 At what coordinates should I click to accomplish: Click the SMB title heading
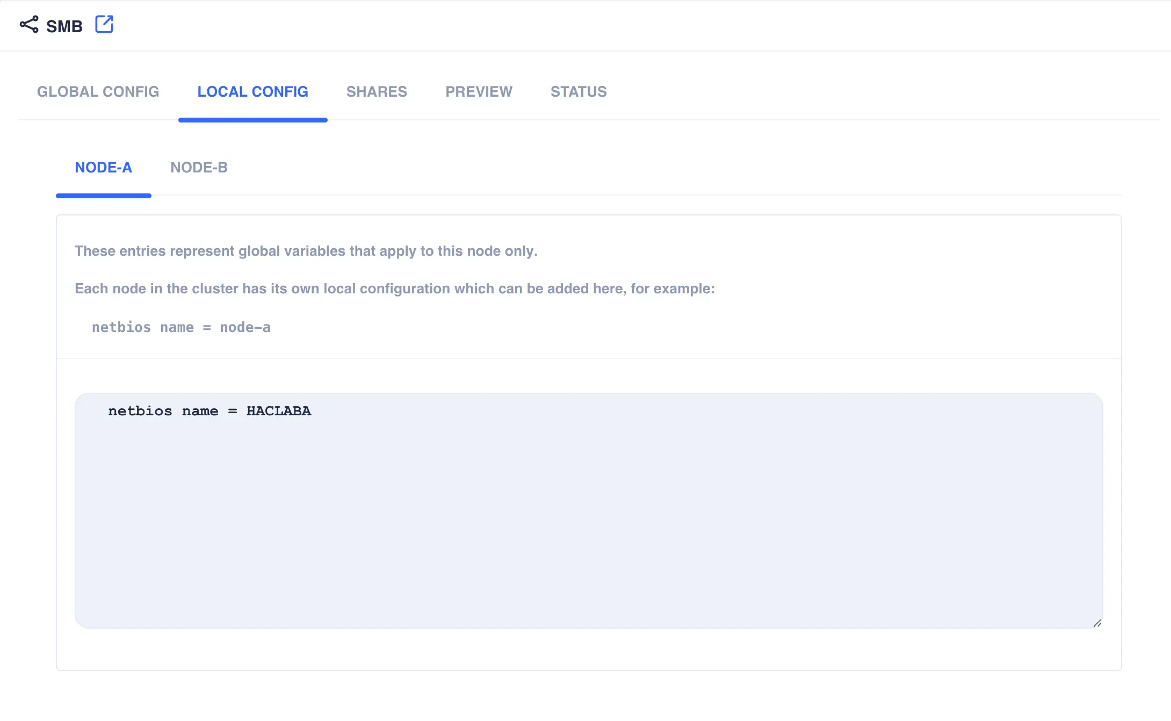pos(64,25)
